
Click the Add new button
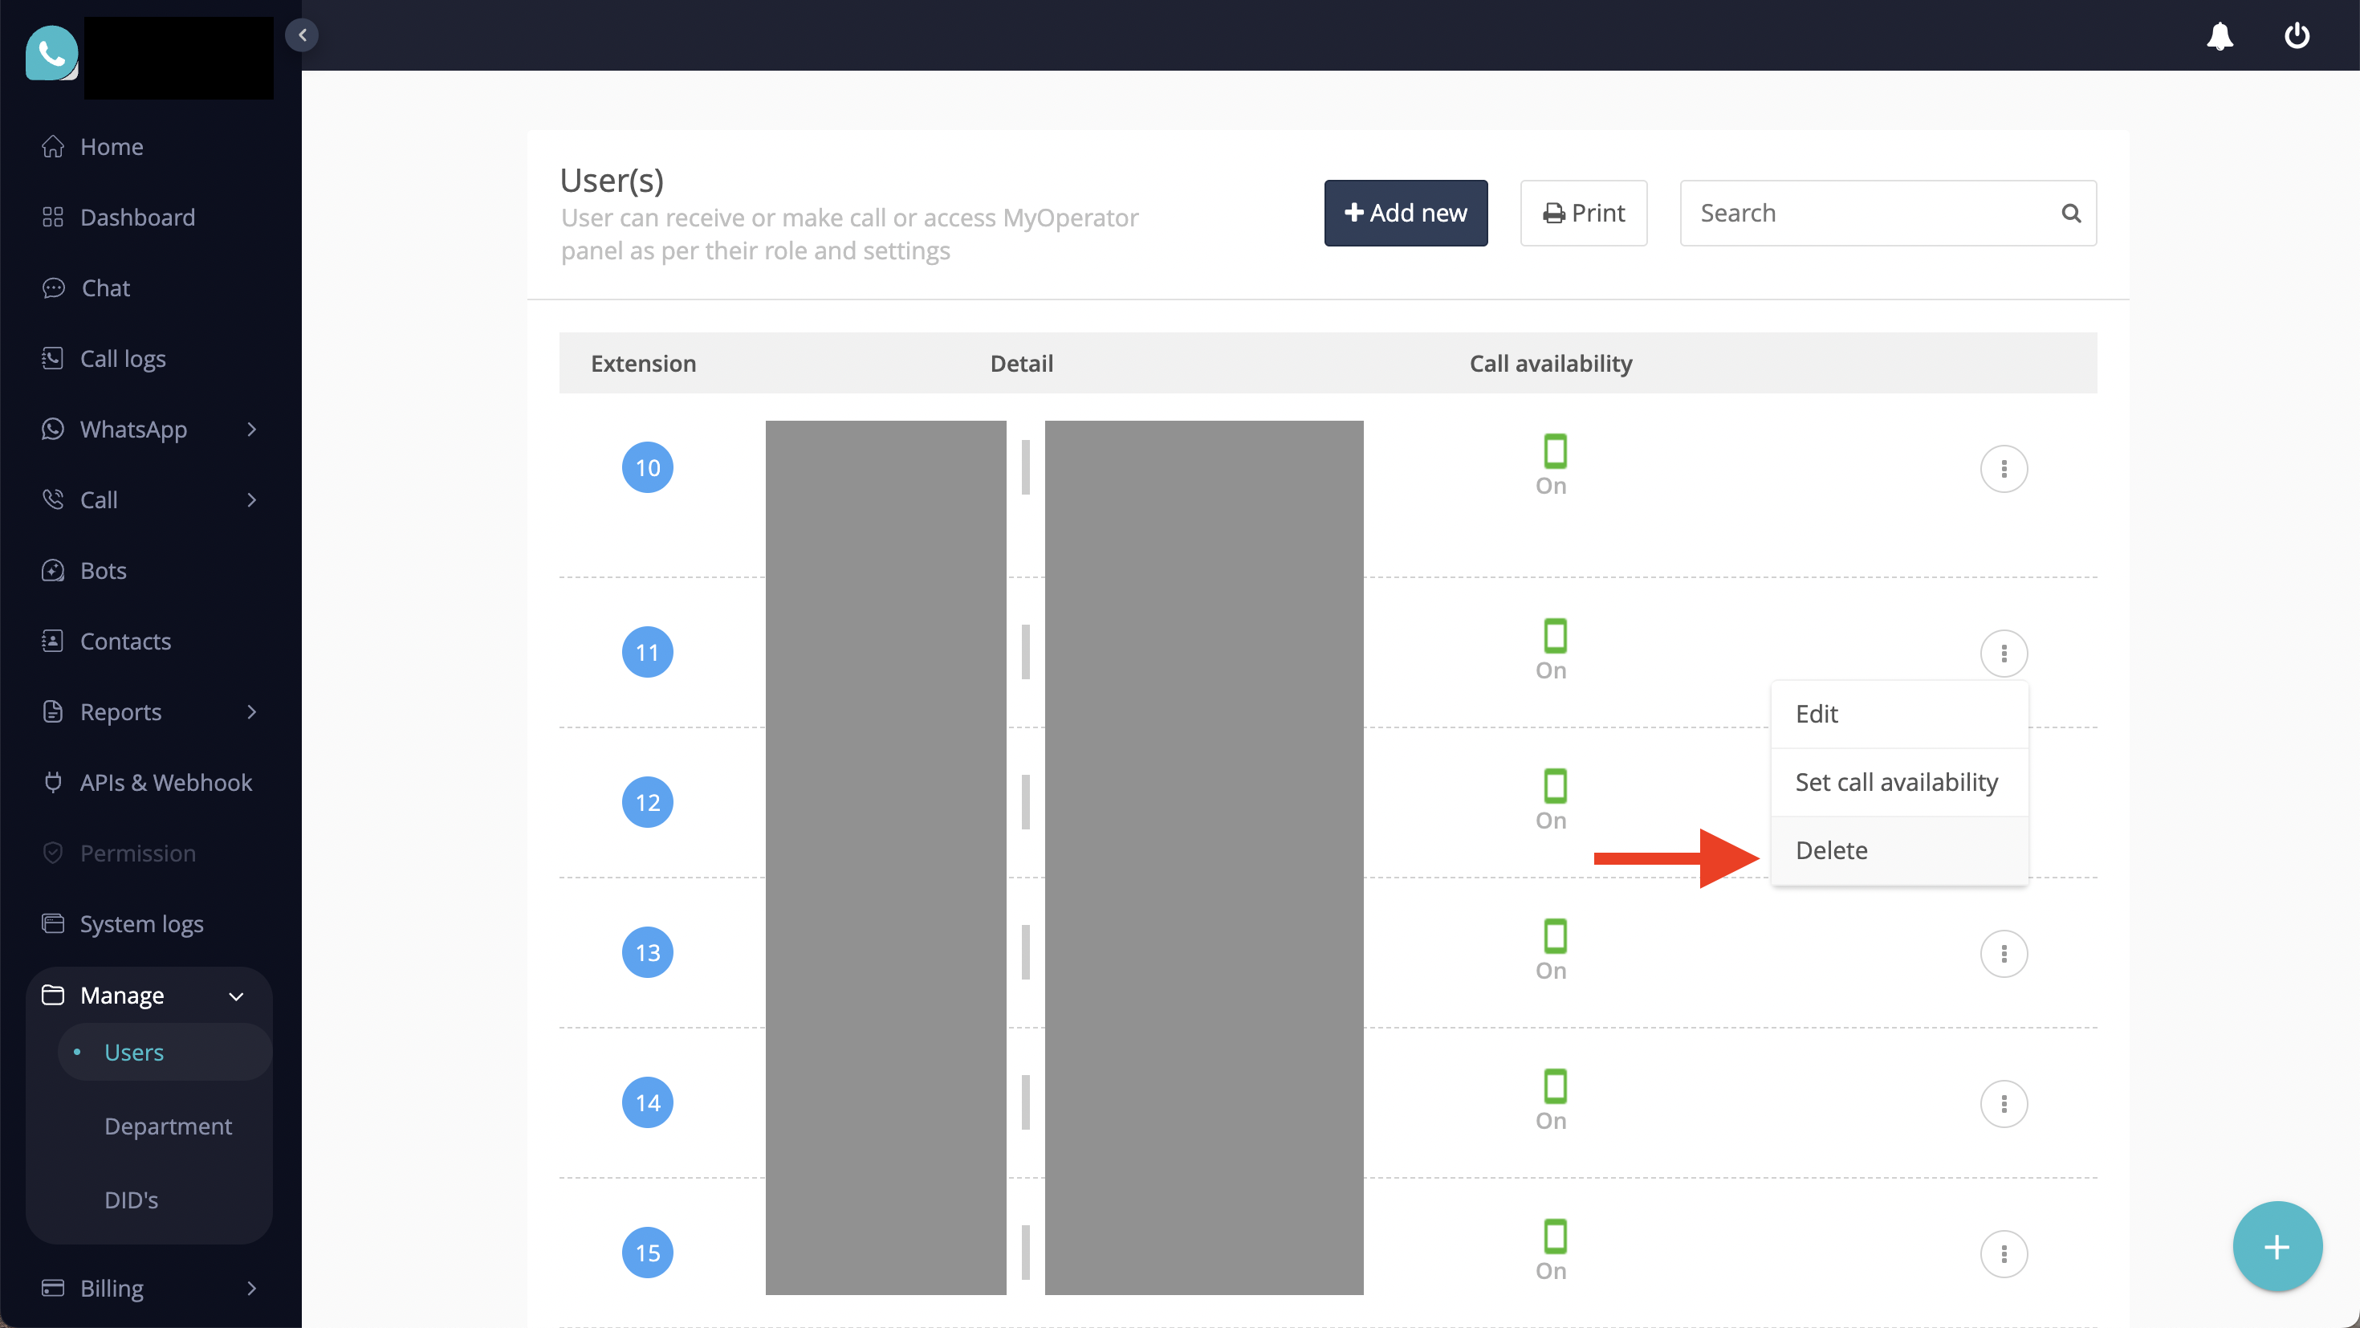click(x=1405, y=213)
